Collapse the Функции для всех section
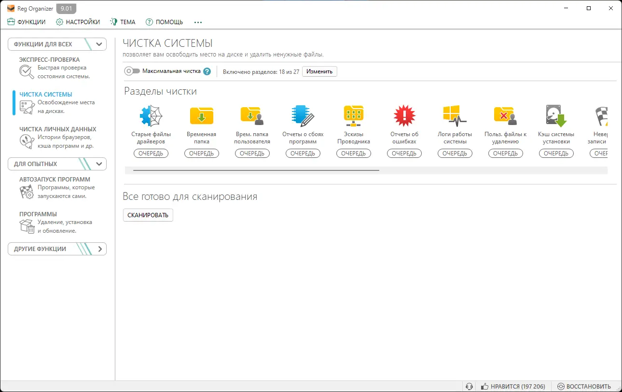This screenshot has height=392, width=622. point(98,43)
